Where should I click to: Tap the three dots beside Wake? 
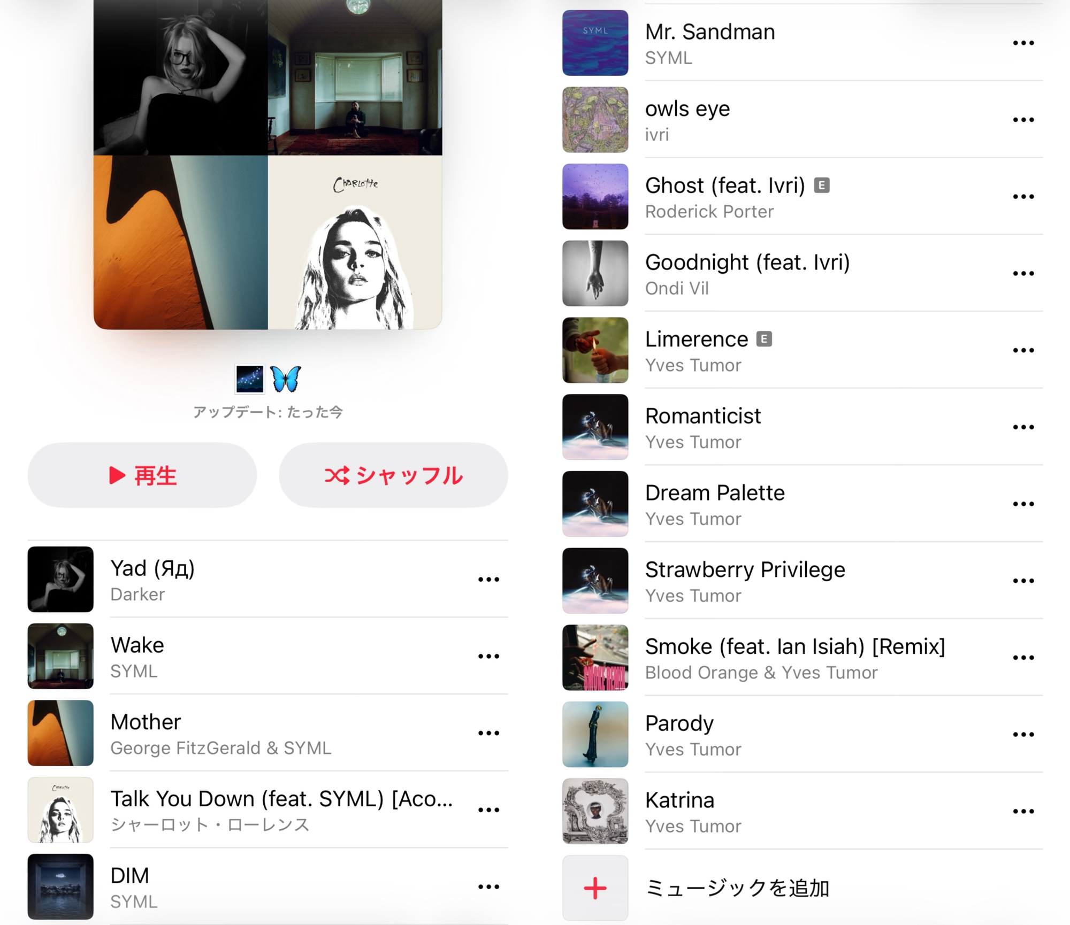coord(488,657)
